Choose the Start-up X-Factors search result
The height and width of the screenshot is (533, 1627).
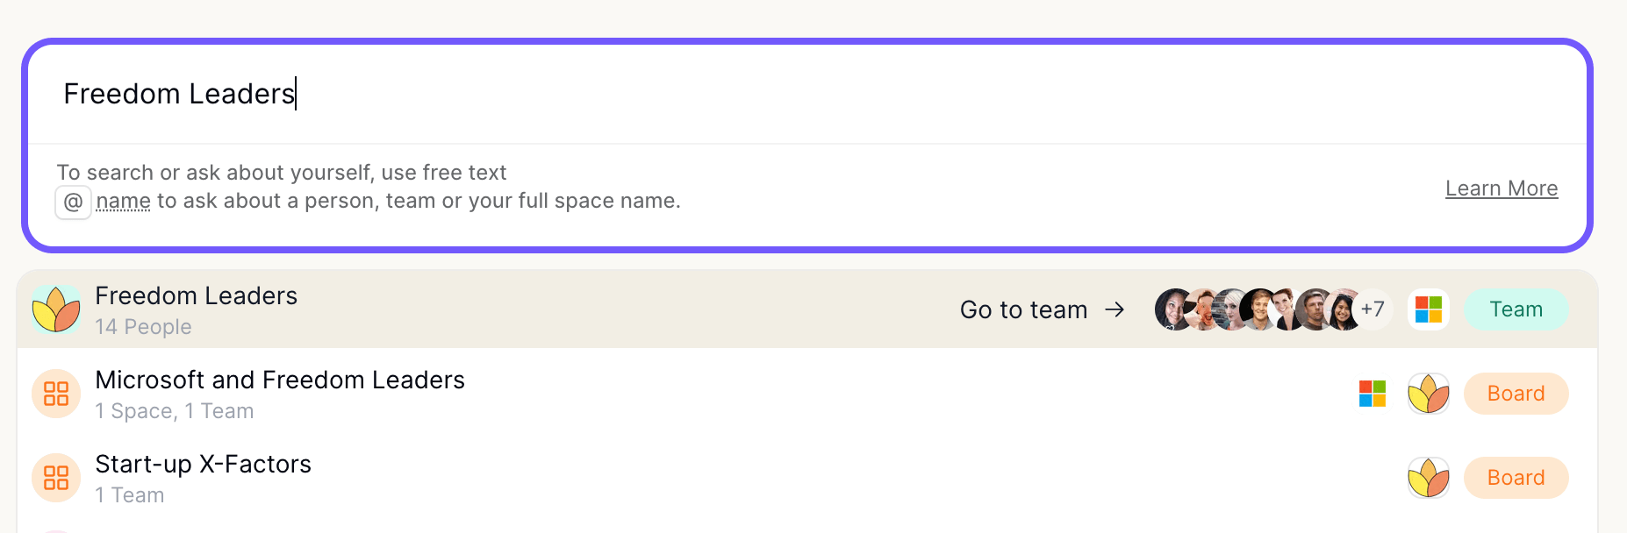[x=807, y=478]
